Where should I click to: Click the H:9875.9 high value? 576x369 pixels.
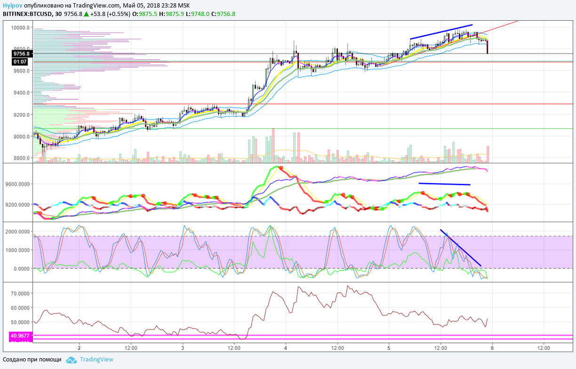point(172,14)
